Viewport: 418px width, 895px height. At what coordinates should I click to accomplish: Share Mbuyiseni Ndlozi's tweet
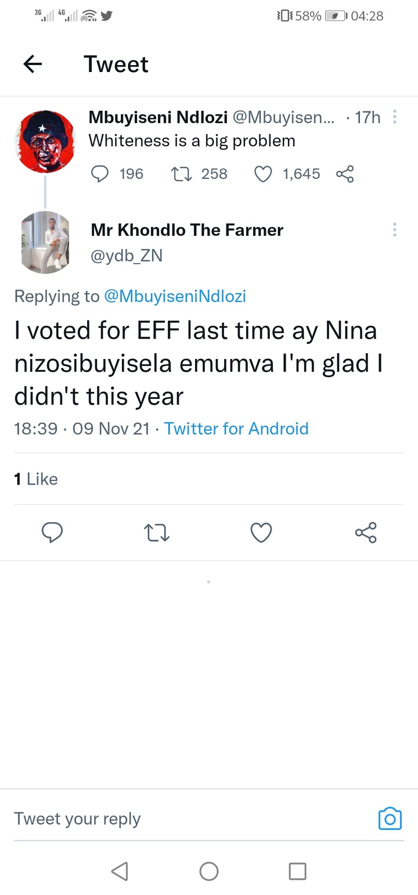345,174
